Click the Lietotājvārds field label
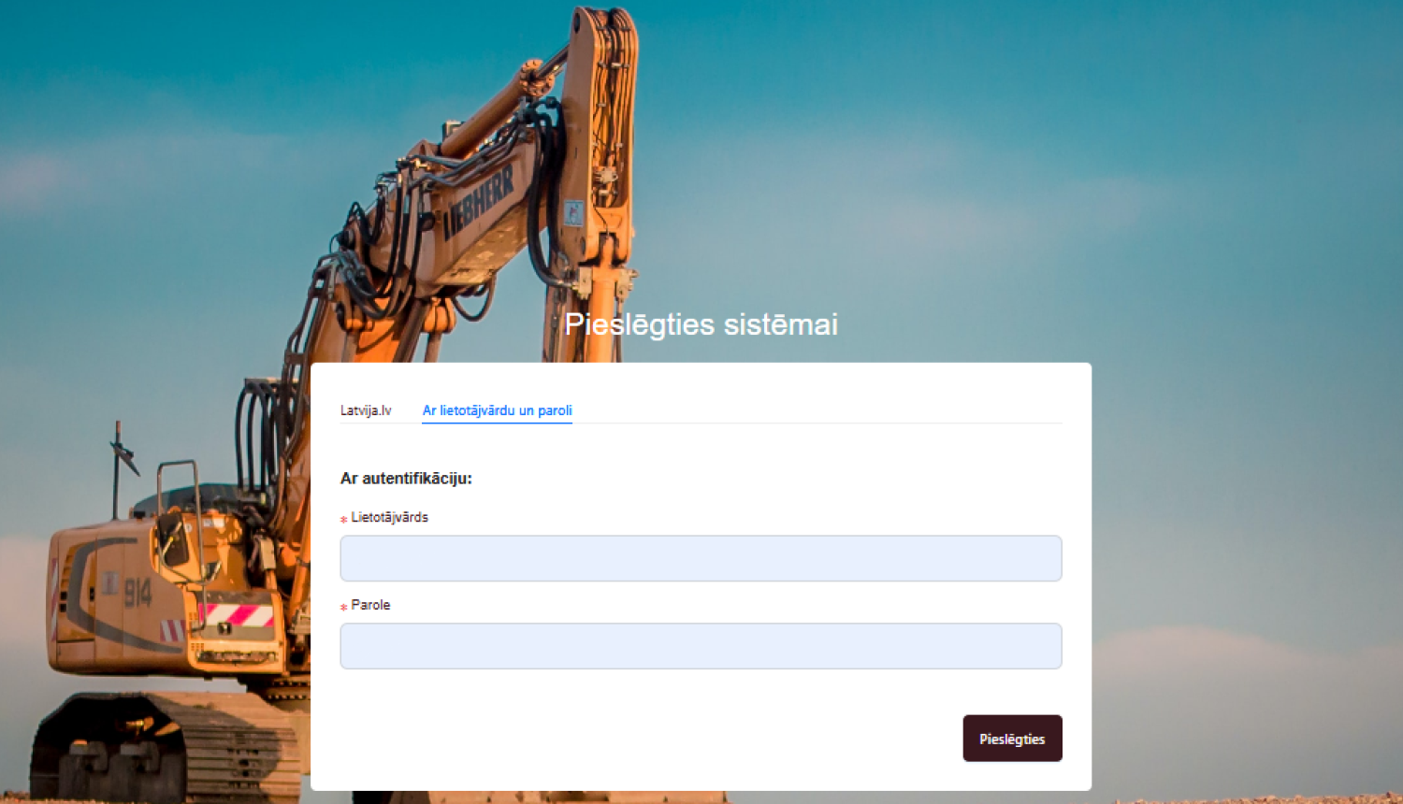The image size is (1403, 804). click(x=389, y=517)
